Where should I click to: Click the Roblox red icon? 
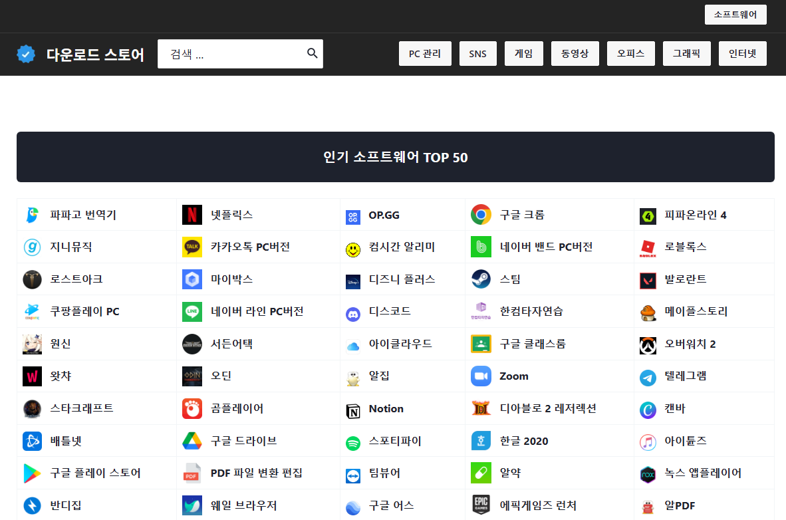(648, 249)
